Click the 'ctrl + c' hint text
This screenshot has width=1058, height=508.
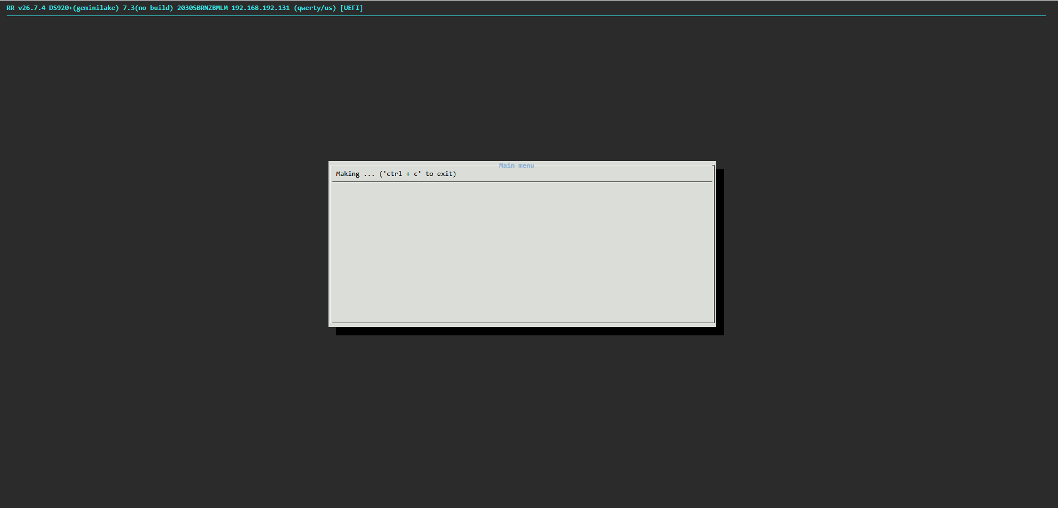(x=402, y=174)
